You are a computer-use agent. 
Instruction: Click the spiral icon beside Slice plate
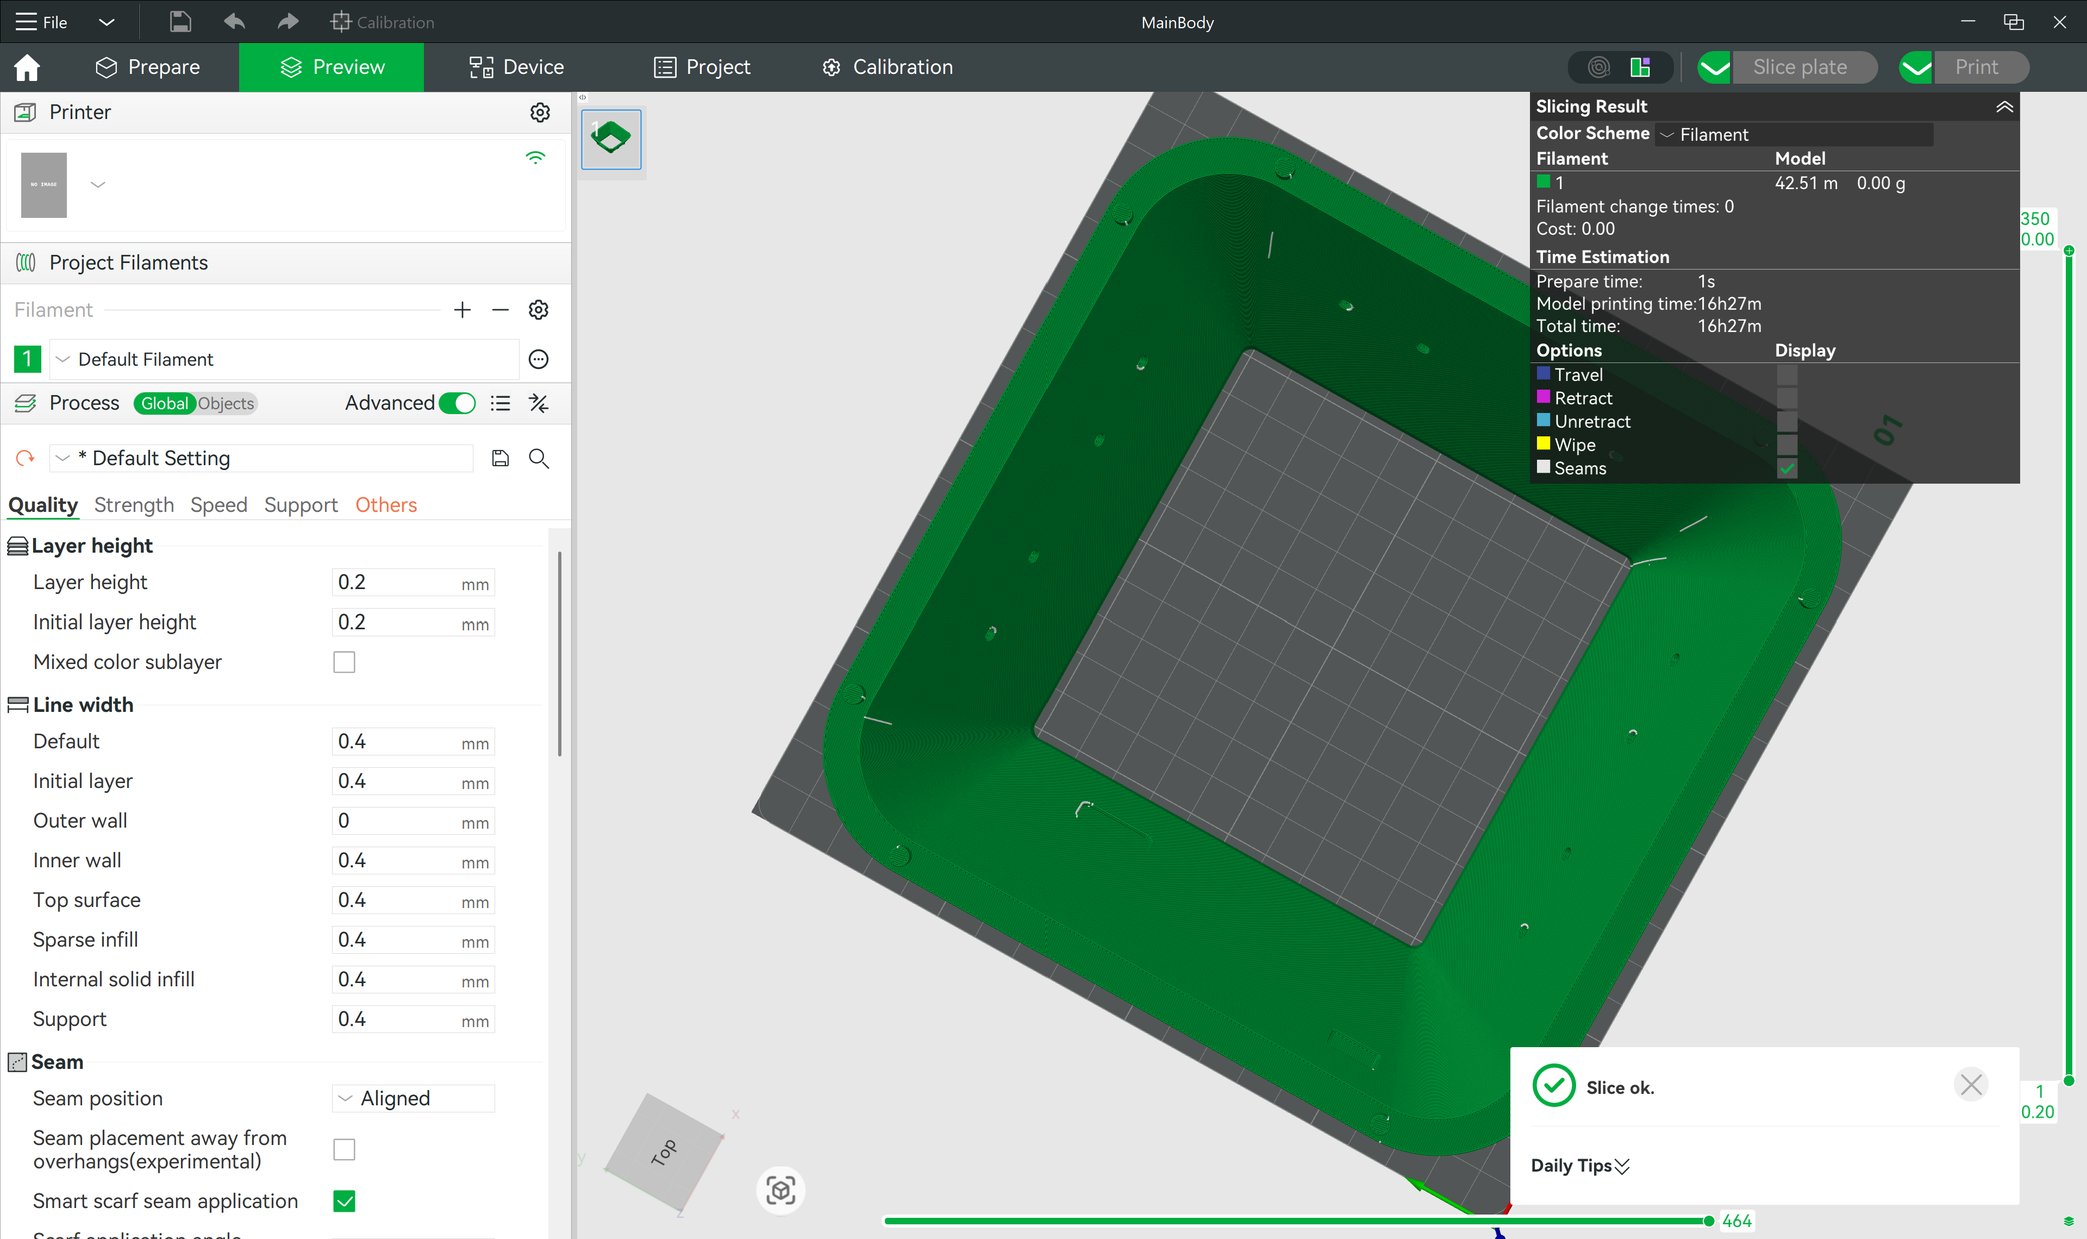click(1598, 67)
